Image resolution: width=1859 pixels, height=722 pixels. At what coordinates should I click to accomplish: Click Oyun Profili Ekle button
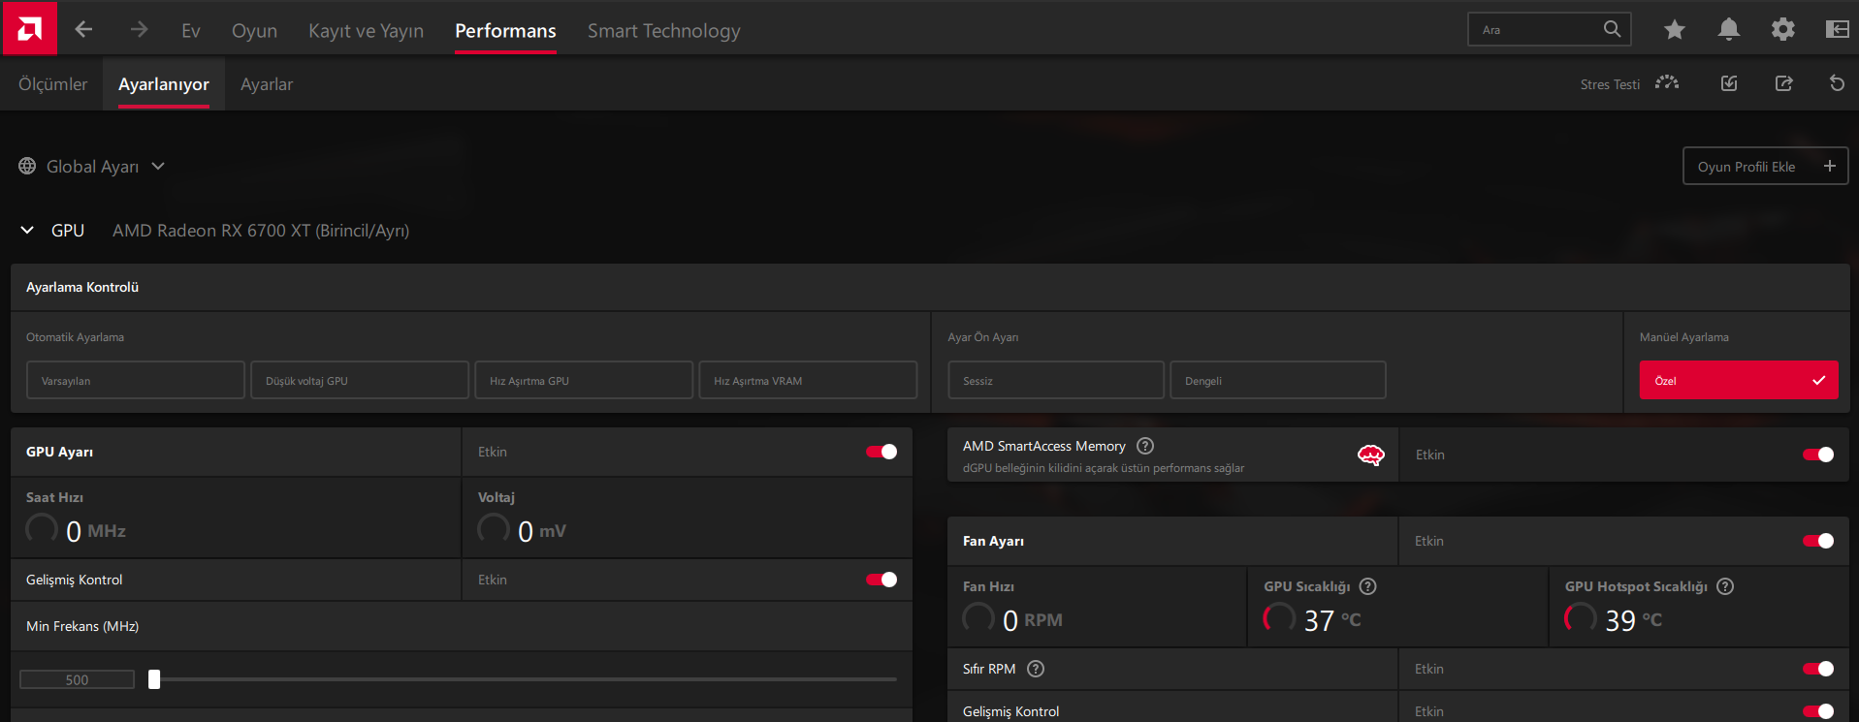[1765, 166]
